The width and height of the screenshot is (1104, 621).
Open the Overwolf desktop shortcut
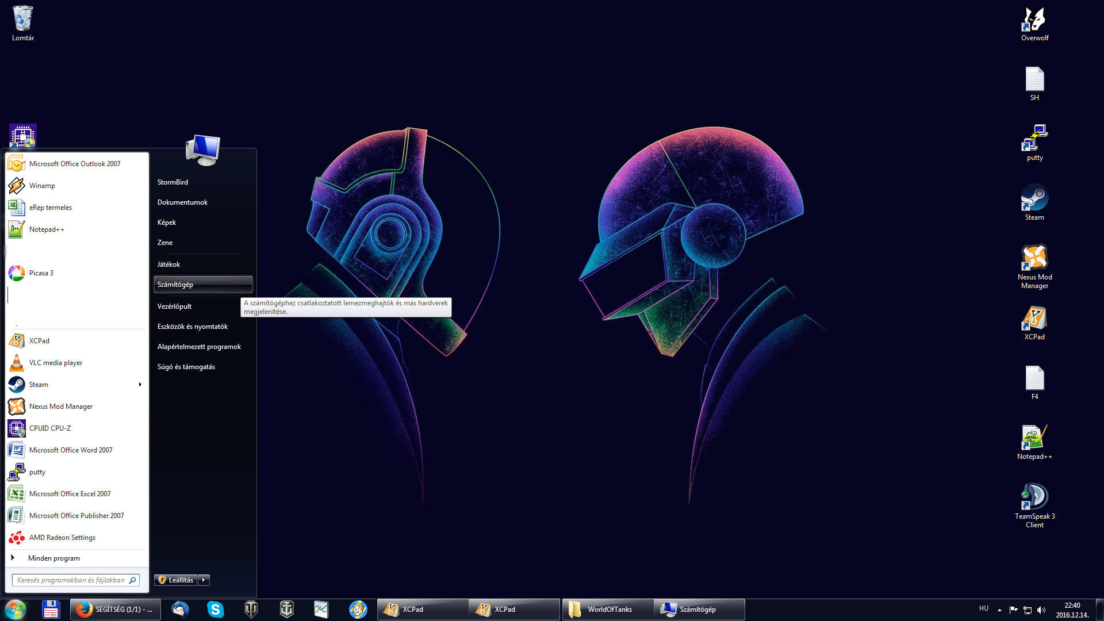pyautogui.click(x=1034, y=23)
